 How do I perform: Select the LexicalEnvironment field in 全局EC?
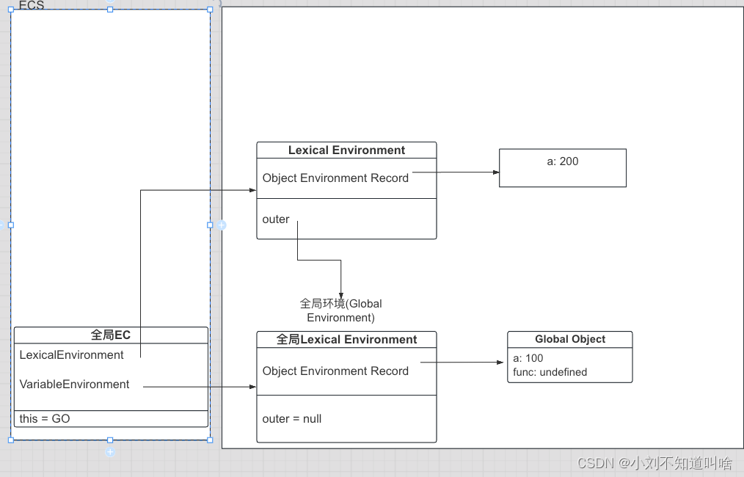click(71, 354)
